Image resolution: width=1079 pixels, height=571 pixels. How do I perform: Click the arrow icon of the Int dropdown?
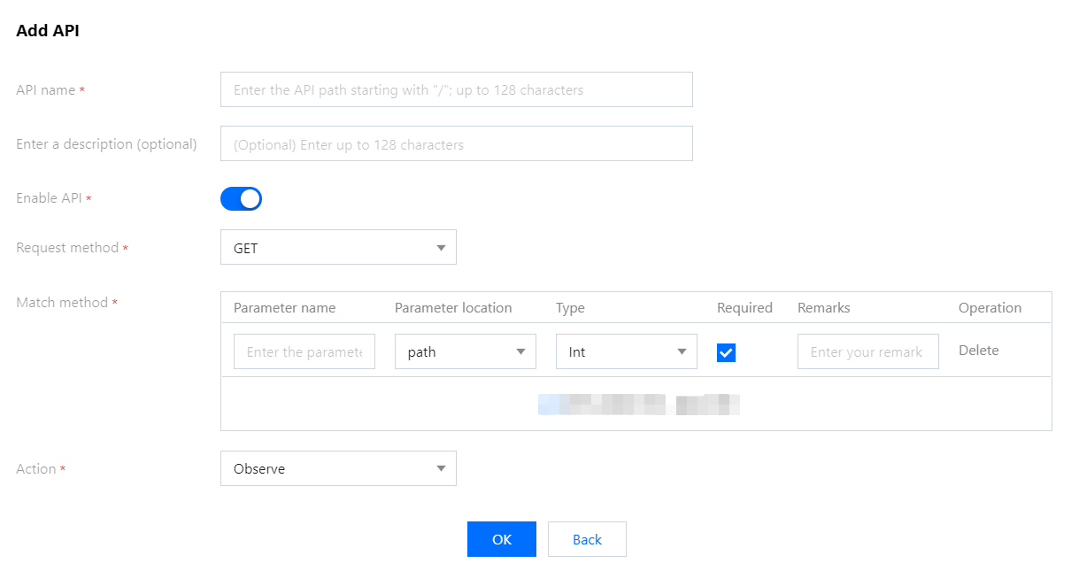pos(682,351)
